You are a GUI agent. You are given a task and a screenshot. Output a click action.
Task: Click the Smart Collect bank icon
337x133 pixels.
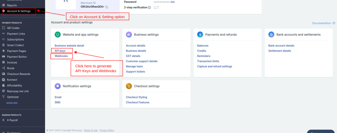click(x=3, y=45)
